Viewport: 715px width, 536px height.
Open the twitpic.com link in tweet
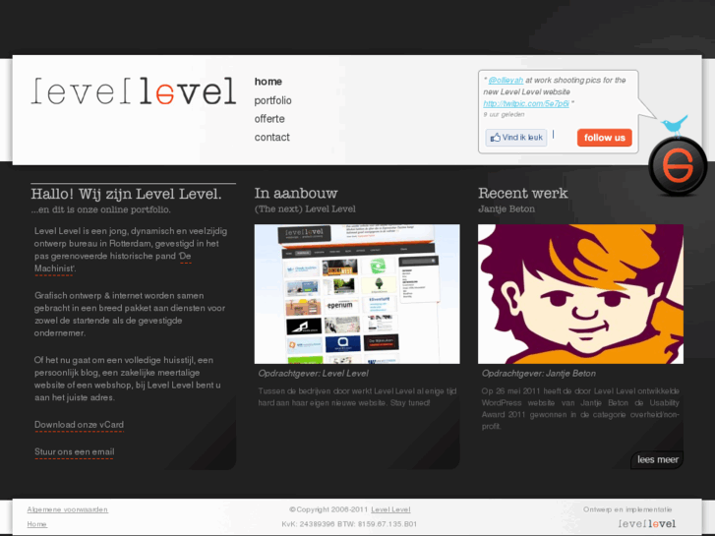pyautogui.click(x=526, y=103)
